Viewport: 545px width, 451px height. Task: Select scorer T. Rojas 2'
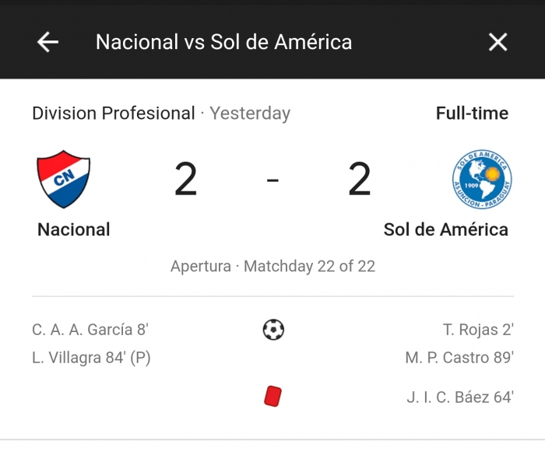[x=478, y=330]
